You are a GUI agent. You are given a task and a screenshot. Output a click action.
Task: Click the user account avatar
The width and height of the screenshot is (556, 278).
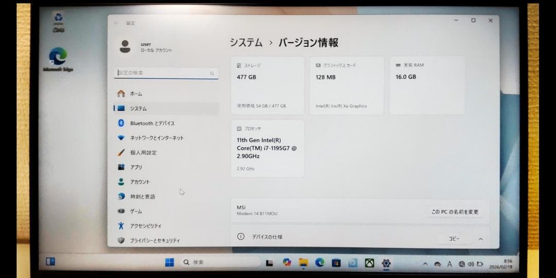pyautogui.click(x=125, y=46)
